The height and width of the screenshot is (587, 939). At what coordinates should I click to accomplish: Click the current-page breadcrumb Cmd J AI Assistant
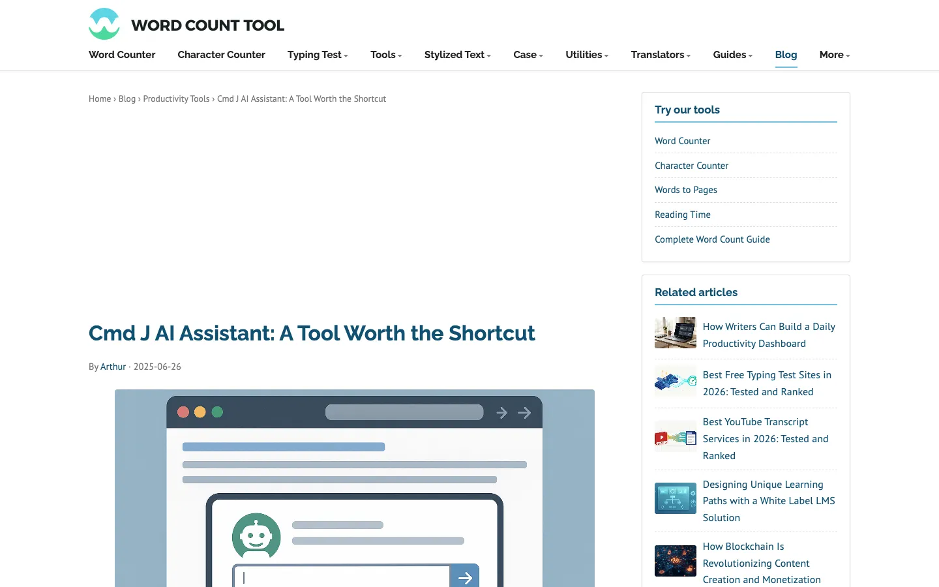click(301, 99)
